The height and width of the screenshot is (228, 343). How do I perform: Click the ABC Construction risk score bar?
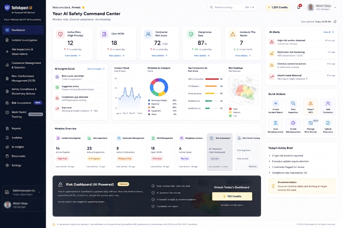(x=212, y=79)
